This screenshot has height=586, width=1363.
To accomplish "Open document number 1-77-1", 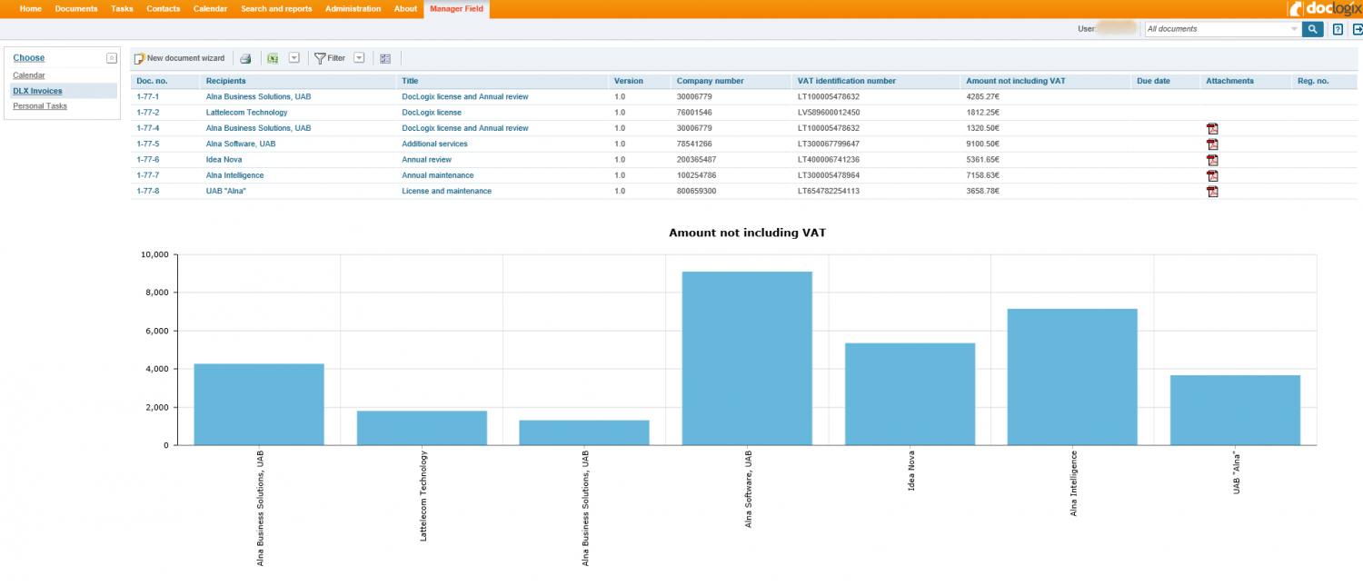I will [148, 96].
